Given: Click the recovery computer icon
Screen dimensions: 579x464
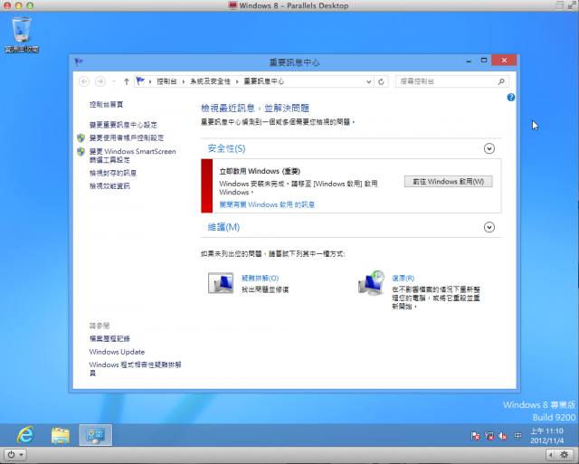Looking at the screenshot, I should click(x=371, y=283).
